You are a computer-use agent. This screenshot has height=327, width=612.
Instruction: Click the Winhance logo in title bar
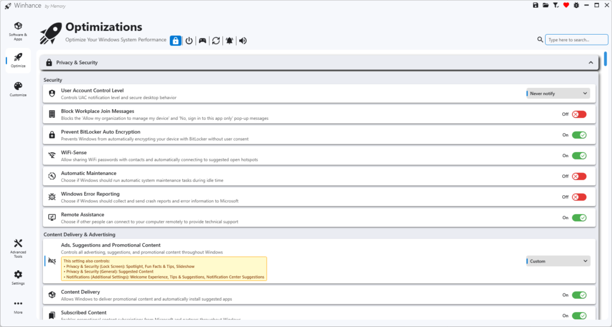click(x=8, y=6)
